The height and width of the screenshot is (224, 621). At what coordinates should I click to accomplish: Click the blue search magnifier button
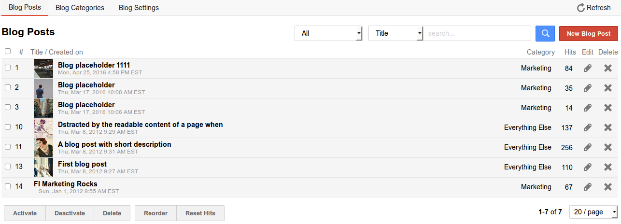(545, 33)
